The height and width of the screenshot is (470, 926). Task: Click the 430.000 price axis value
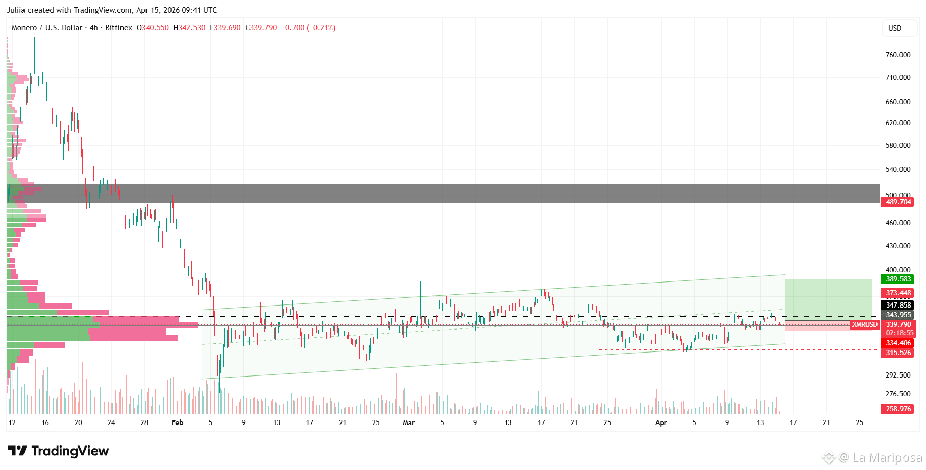click(x=898, y=246)
